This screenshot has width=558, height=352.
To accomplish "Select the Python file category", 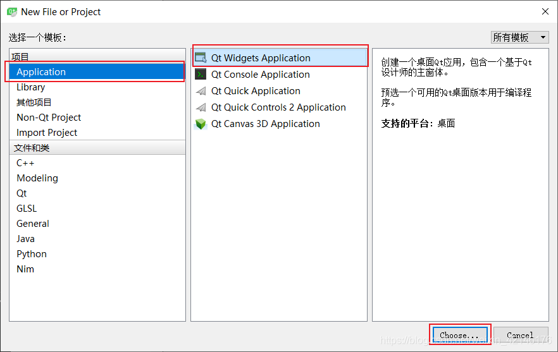I will 97,254.
